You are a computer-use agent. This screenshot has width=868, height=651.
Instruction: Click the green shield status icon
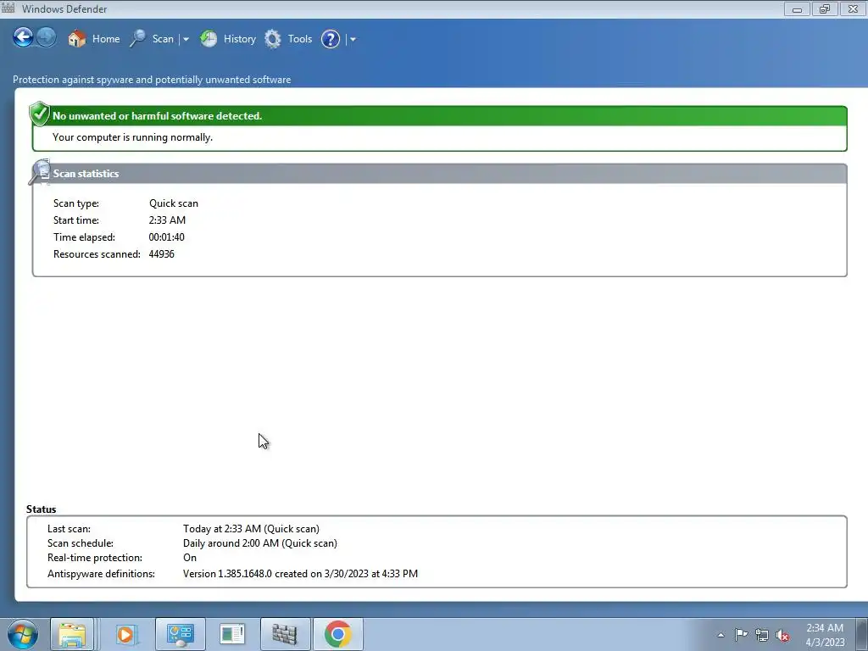tap(39, 114)
